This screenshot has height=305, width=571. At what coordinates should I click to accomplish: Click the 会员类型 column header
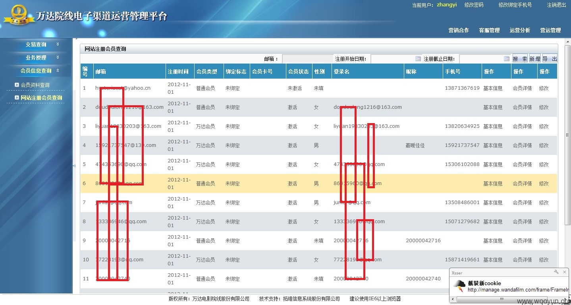[x=209, y=71]
